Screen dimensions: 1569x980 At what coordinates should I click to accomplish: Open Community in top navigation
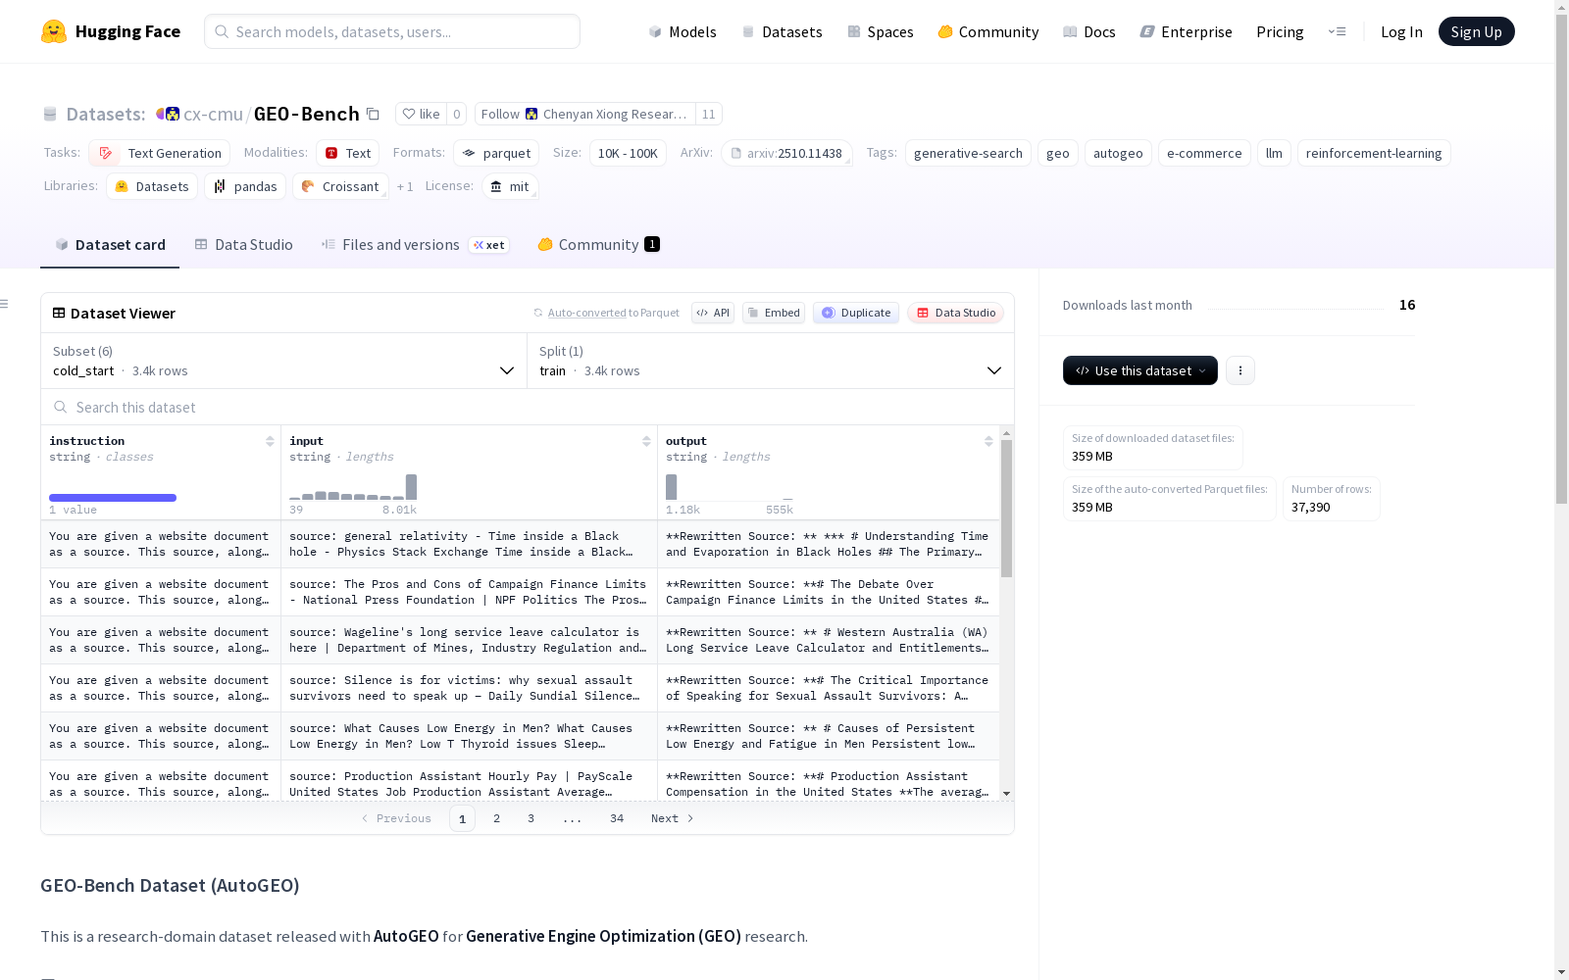point(987,31)
